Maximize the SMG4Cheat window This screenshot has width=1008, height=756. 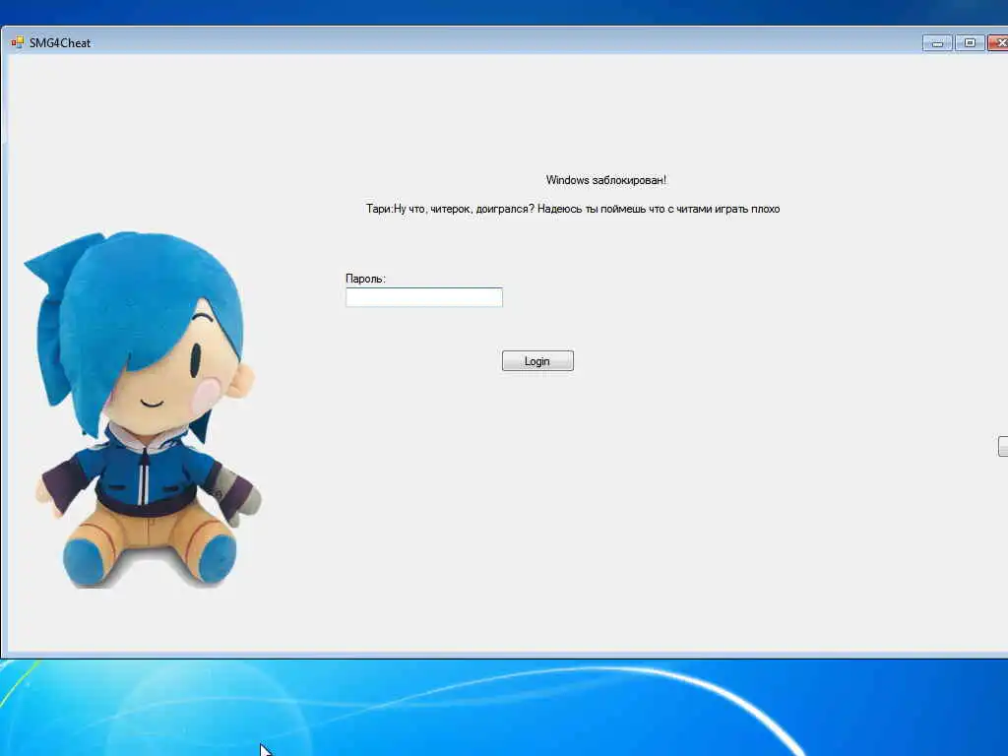pyautogui.click(x=970, y=43)
